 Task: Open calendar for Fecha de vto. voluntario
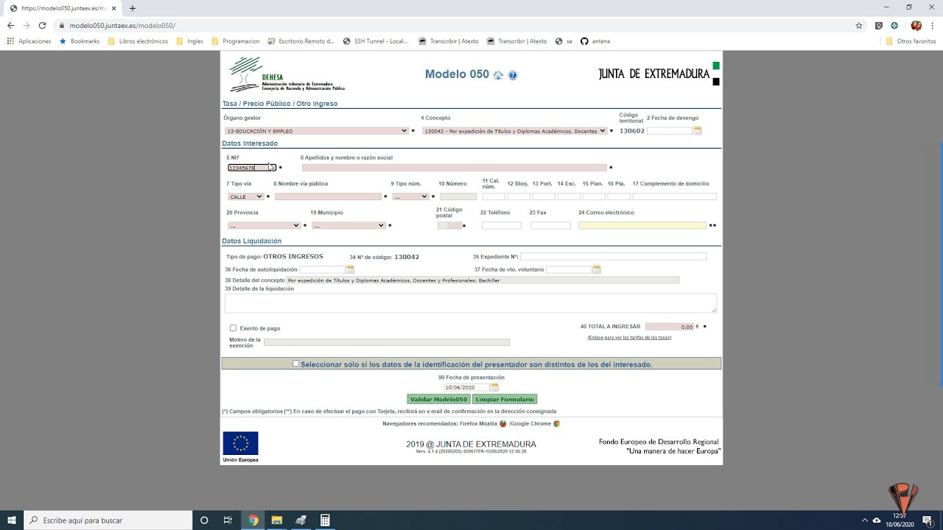coord(597,269)
